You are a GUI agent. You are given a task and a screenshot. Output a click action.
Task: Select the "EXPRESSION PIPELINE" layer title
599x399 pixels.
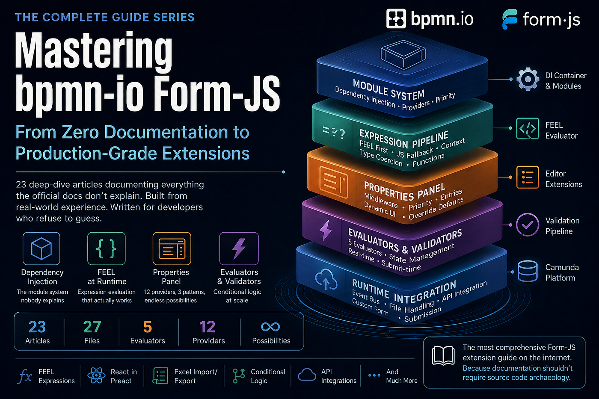404,139
